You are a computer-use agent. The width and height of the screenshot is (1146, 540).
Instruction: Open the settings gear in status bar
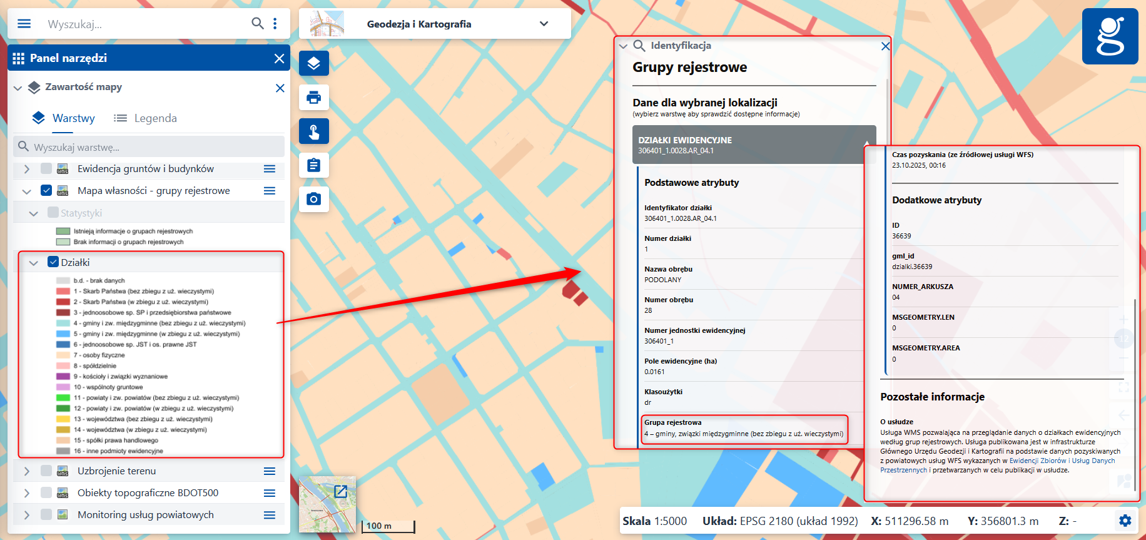coord(1125,521)
